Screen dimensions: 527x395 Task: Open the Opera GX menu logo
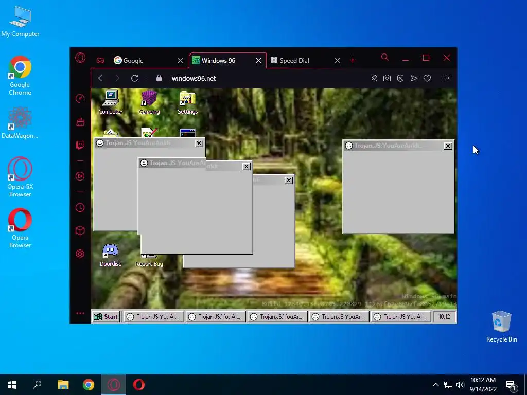[80, 58]
